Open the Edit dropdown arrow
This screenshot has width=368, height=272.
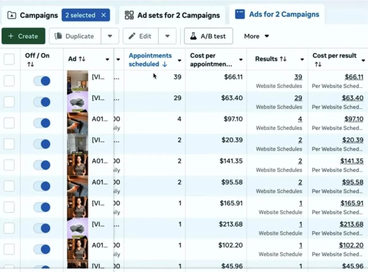click(x=167, y=36)
